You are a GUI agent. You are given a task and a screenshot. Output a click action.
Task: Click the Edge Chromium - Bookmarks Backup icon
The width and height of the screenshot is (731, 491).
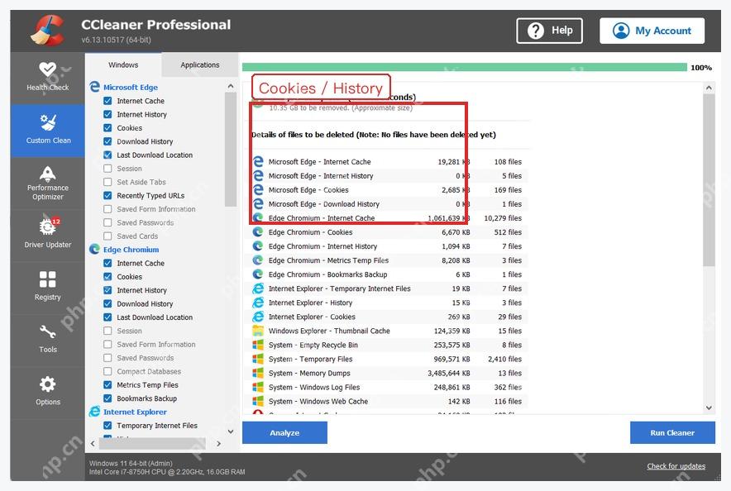257,274
